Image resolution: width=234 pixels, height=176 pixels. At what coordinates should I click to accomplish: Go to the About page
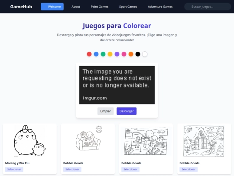coord(76,7)
